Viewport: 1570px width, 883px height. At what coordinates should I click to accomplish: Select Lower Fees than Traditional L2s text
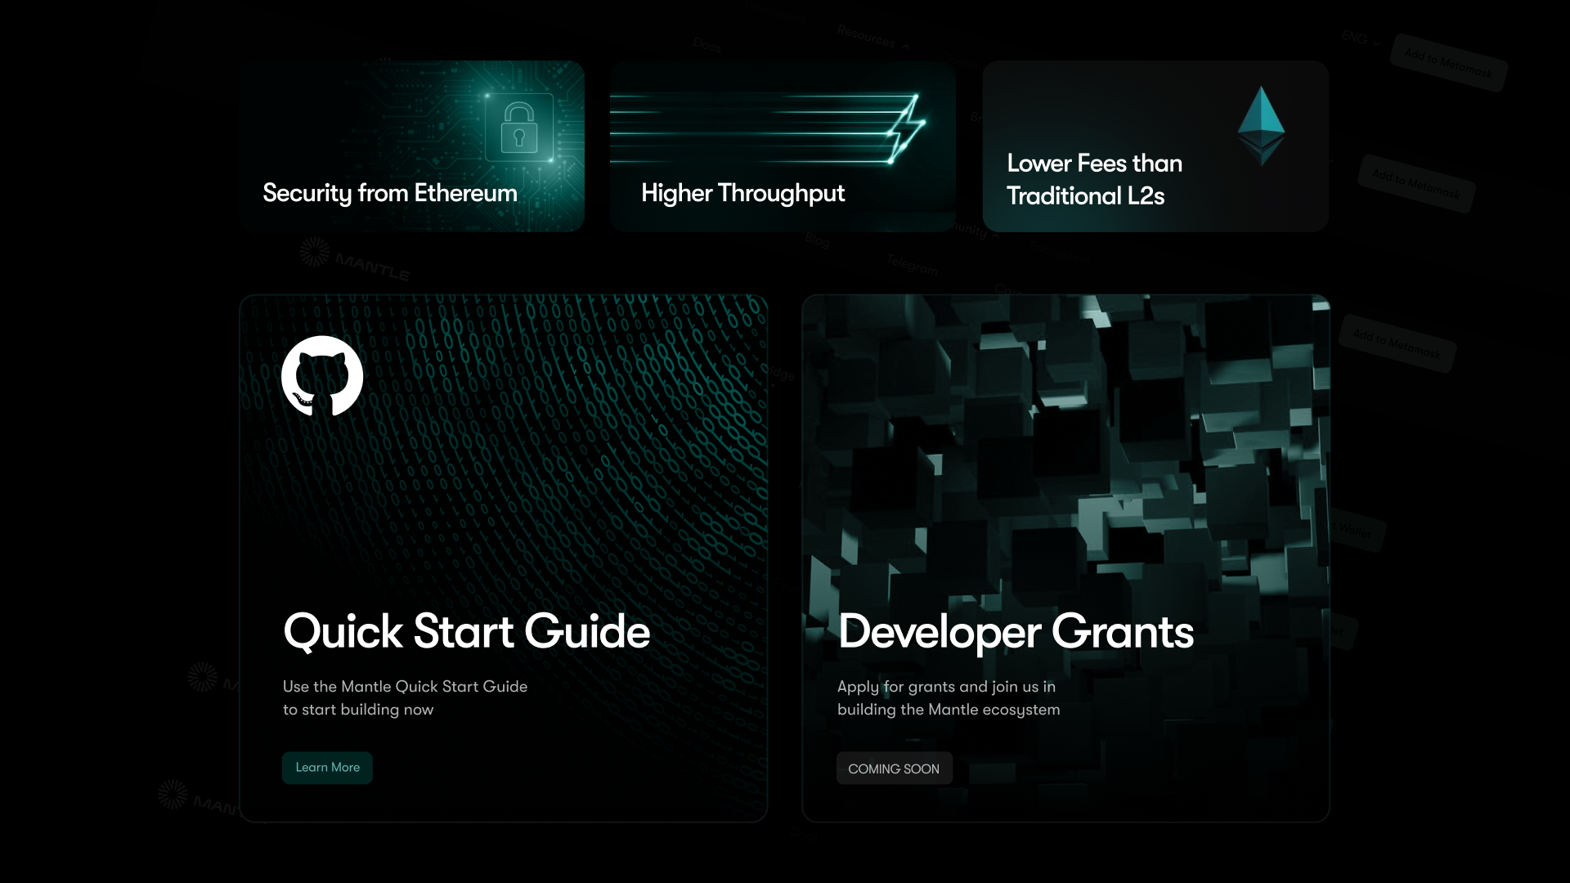(x=1094, y=179)
